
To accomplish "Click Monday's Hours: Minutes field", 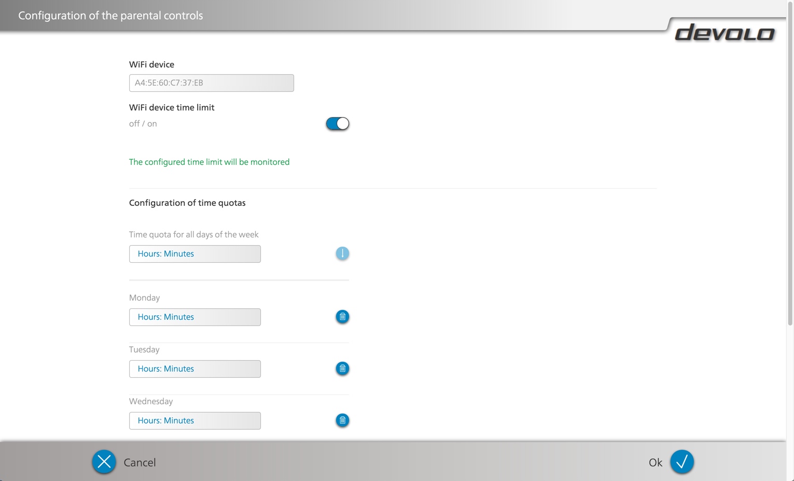I will click(x=194, y=317).
